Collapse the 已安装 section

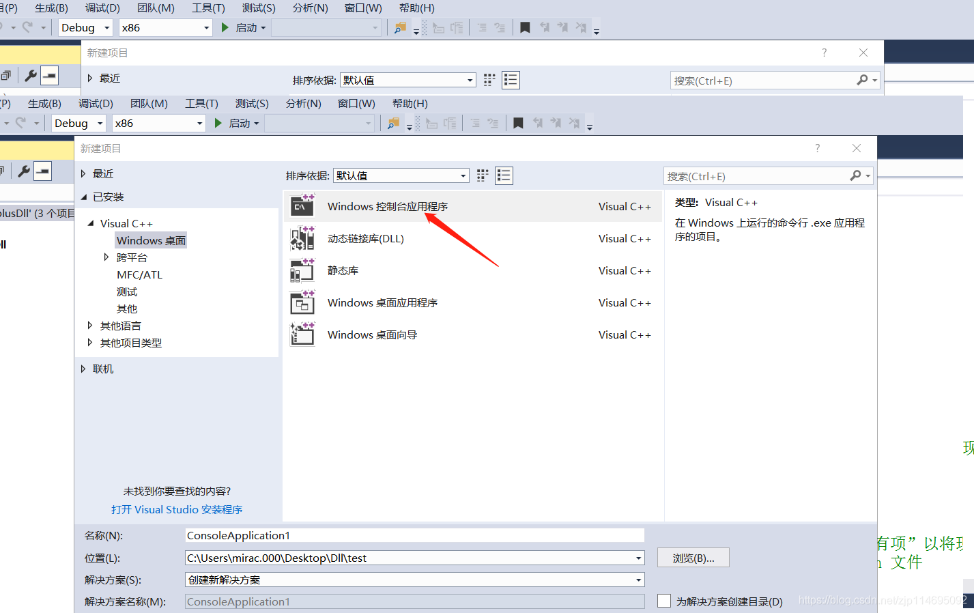coord(84,197)
